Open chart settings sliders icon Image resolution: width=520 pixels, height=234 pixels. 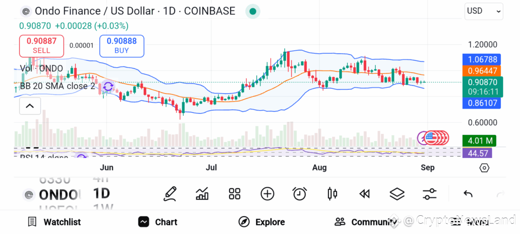(430, 194)
